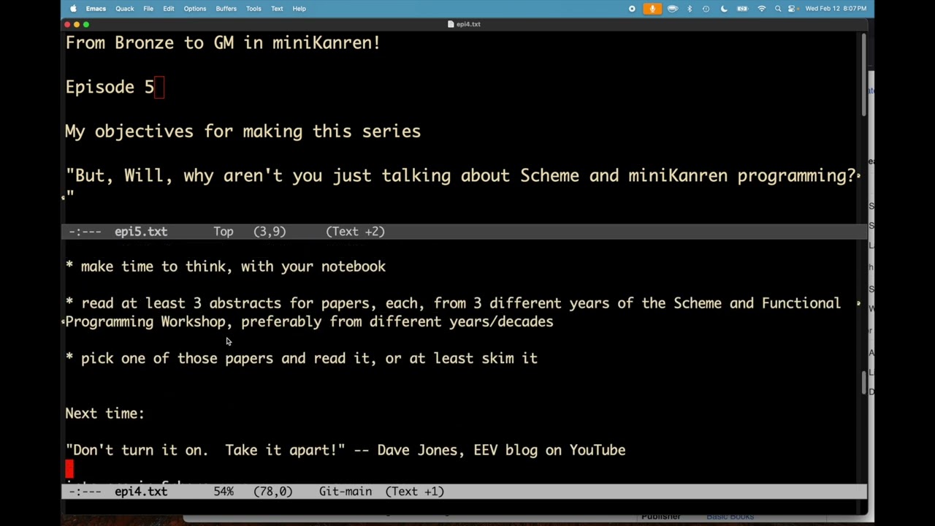Open the File menu

tap(148, 9)
